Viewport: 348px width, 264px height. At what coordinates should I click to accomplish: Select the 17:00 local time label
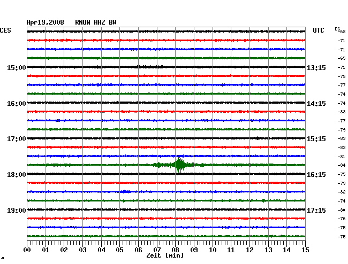[17, 139]
